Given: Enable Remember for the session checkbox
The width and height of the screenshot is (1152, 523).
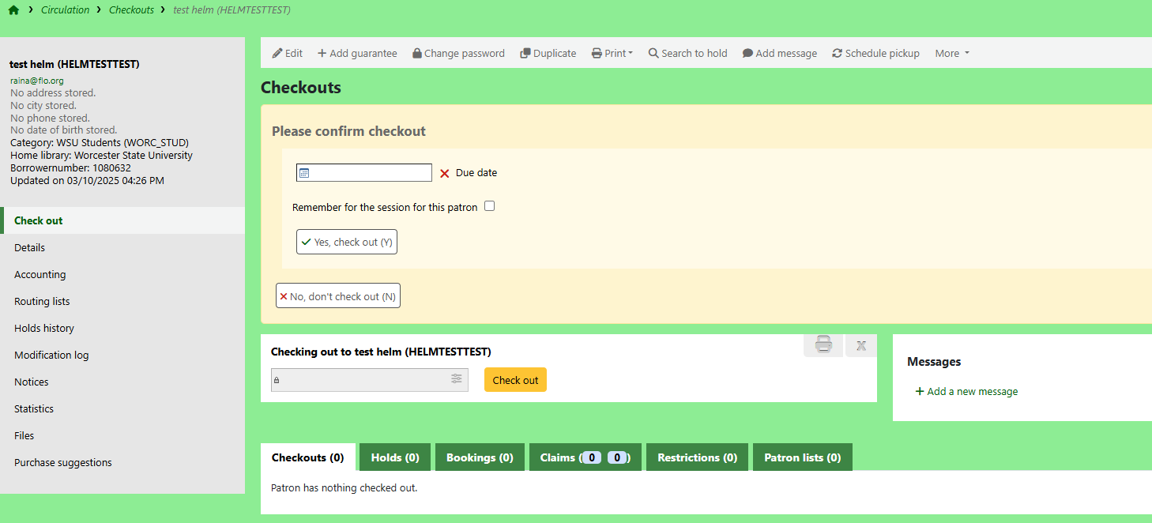Looking at the screenshot, I should [x=490, y=206].
